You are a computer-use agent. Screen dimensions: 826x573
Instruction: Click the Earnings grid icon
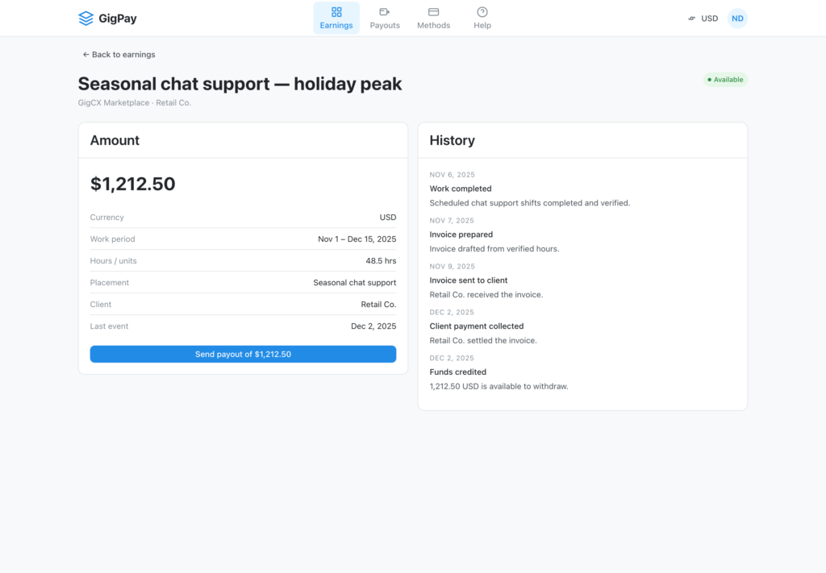click(336, 11)
